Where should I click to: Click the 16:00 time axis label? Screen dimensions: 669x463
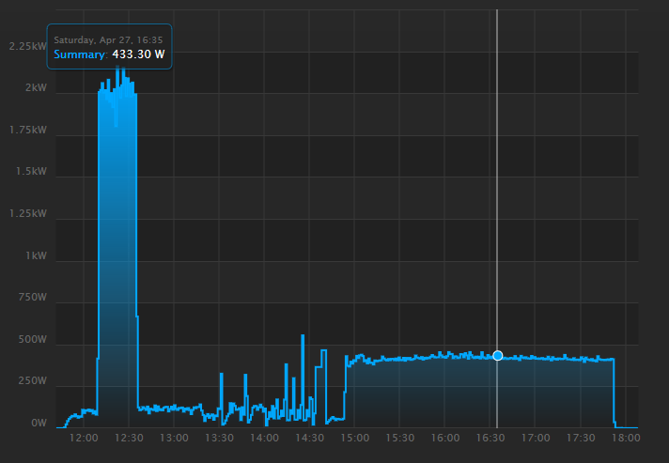tap(445, 439)
